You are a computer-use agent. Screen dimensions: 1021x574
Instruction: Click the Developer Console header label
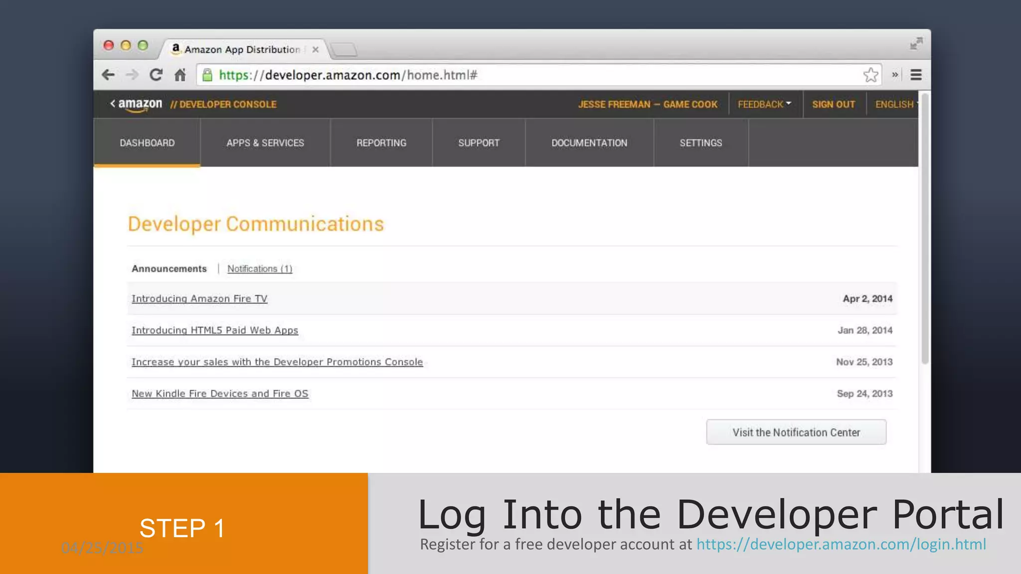[223, 104]
